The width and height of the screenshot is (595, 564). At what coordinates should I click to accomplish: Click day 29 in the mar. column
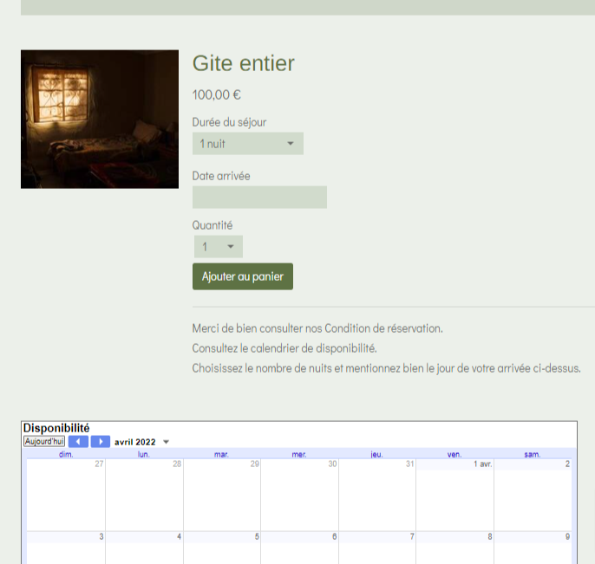click(221, 494)
